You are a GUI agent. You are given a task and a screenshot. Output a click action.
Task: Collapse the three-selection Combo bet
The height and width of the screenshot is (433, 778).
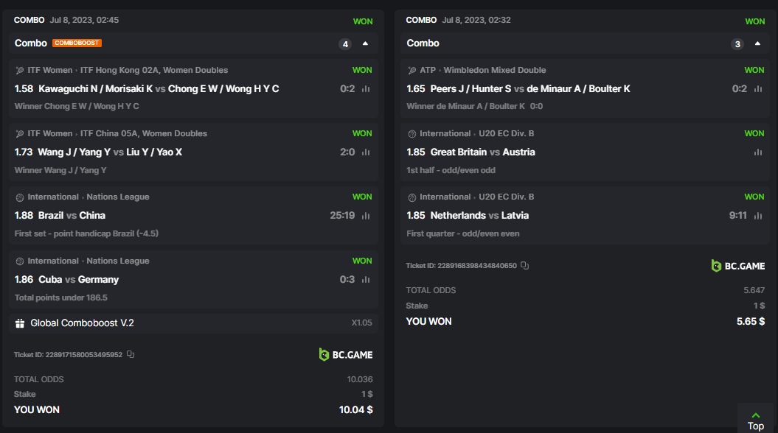click(757, 43)
